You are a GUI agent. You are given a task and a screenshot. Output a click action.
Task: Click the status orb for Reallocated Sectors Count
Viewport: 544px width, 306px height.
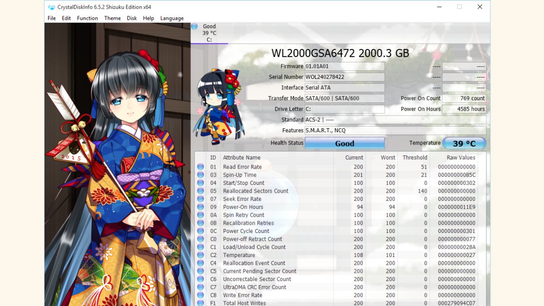(200, 191)
